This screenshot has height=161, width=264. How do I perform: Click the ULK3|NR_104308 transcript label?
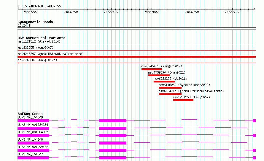click(x=30, y=139)
